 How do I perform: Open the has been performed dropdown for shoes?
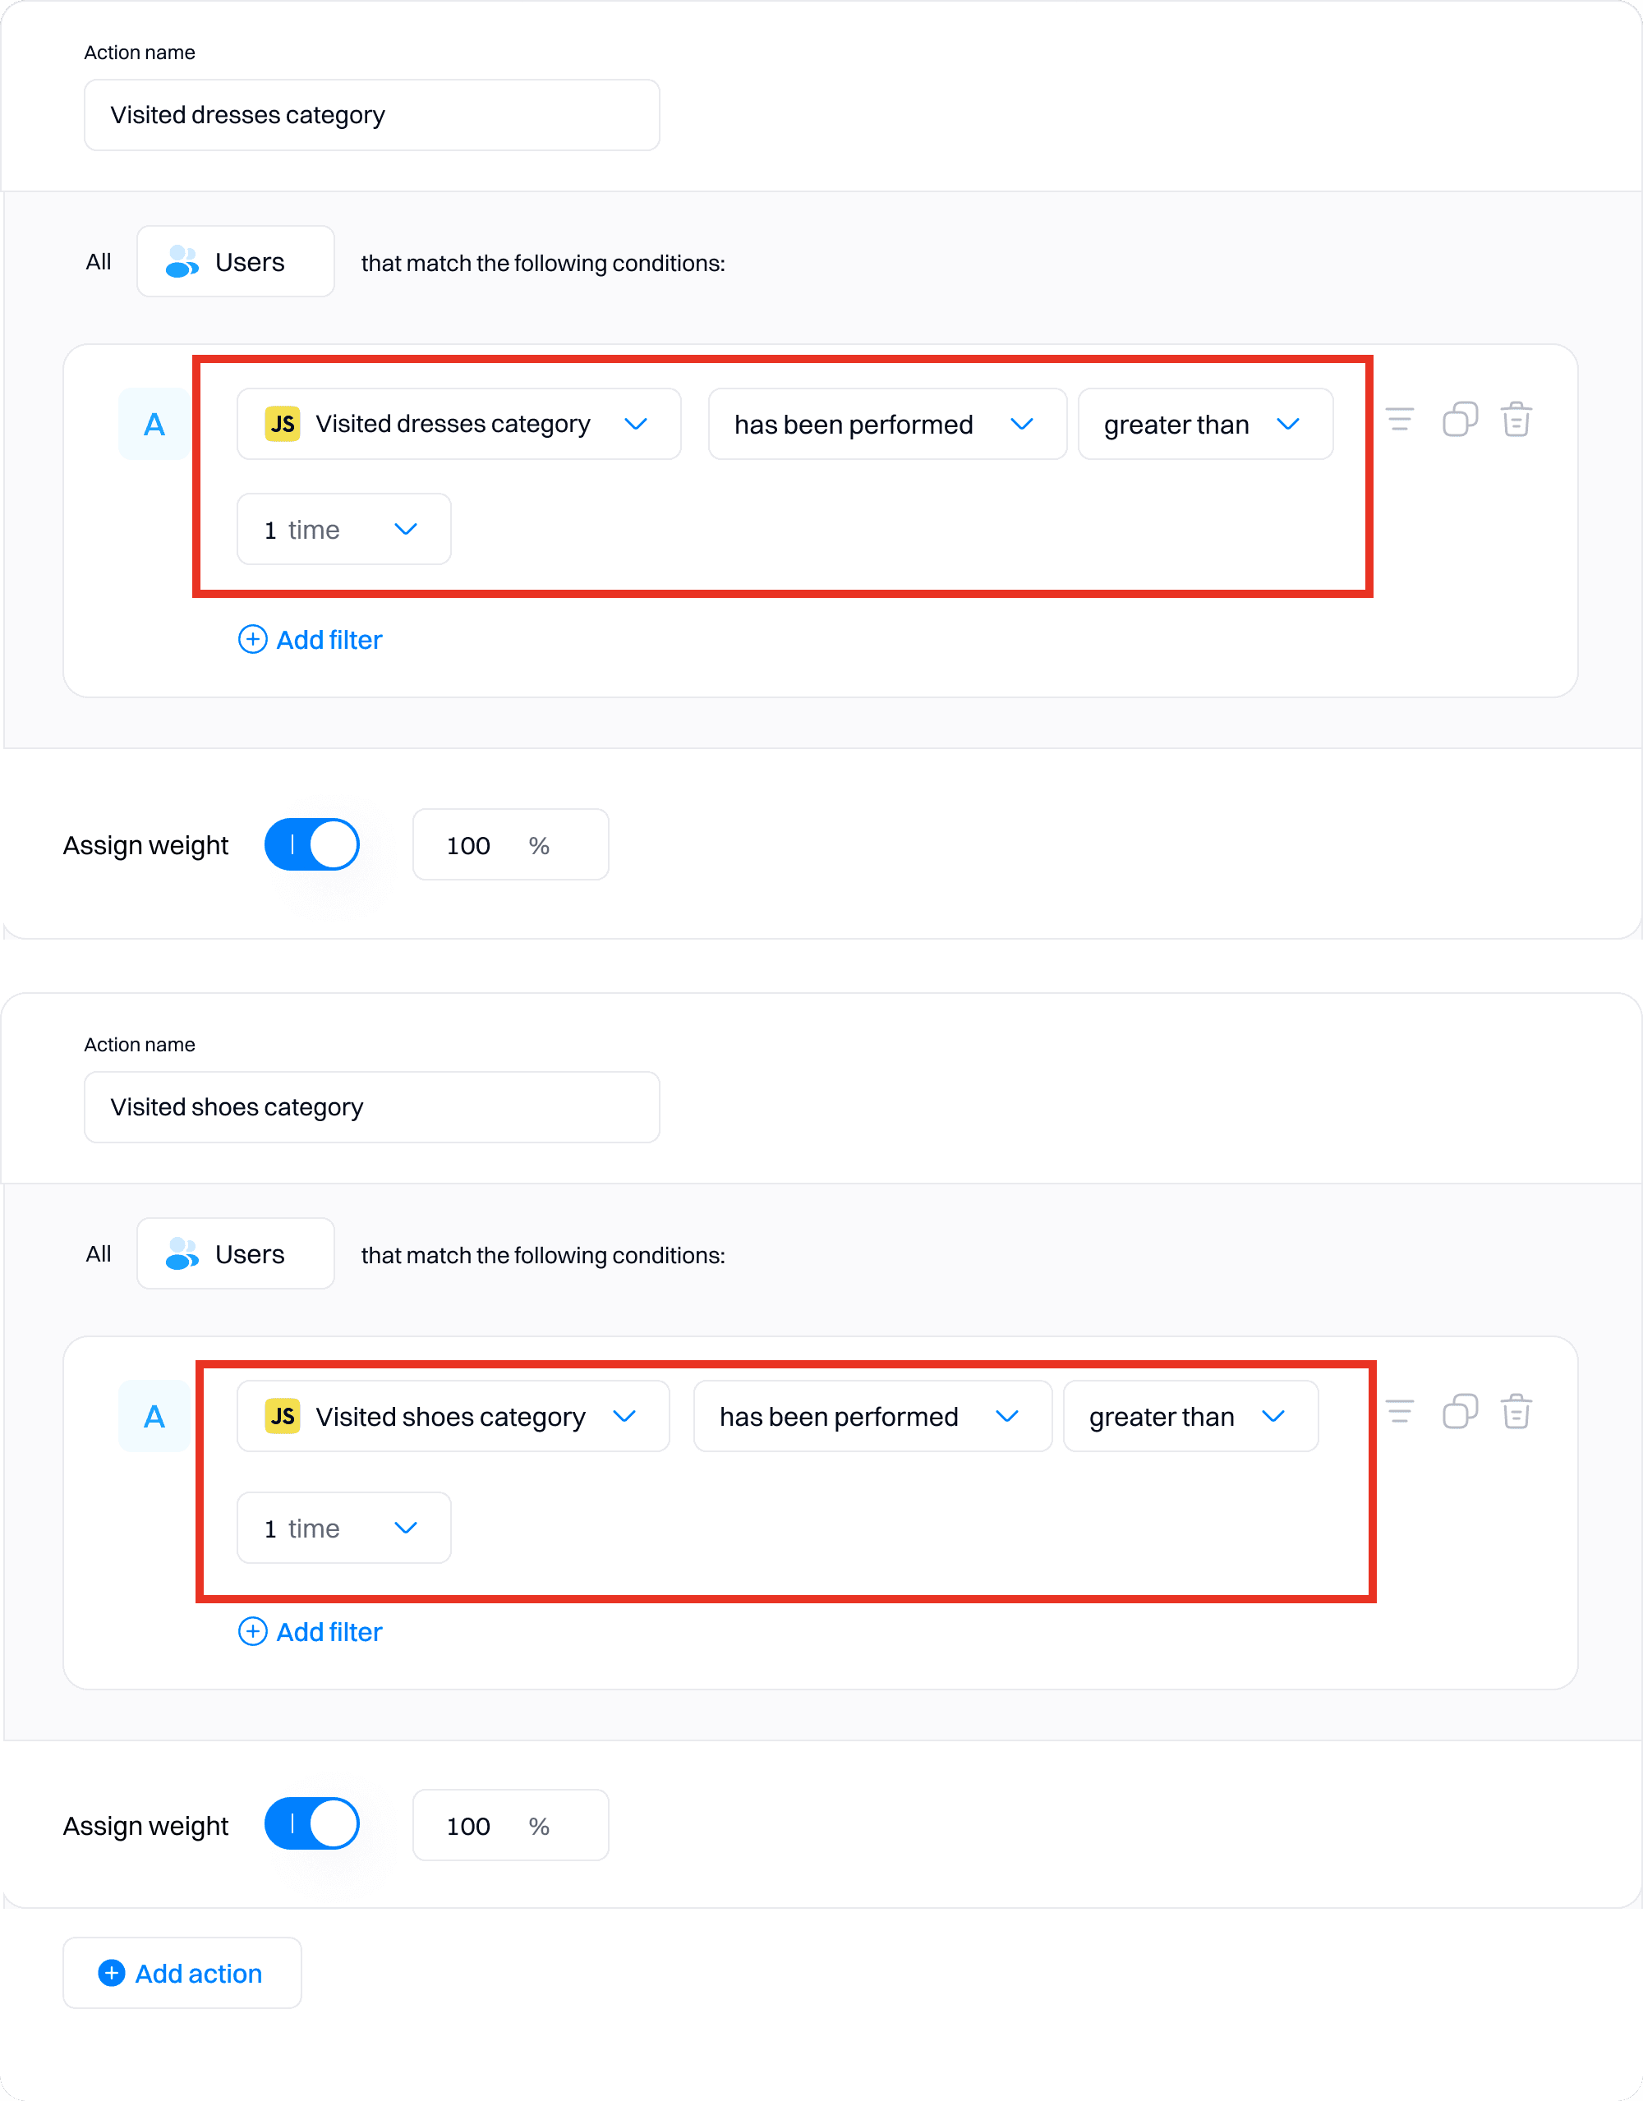[872, 1416]
